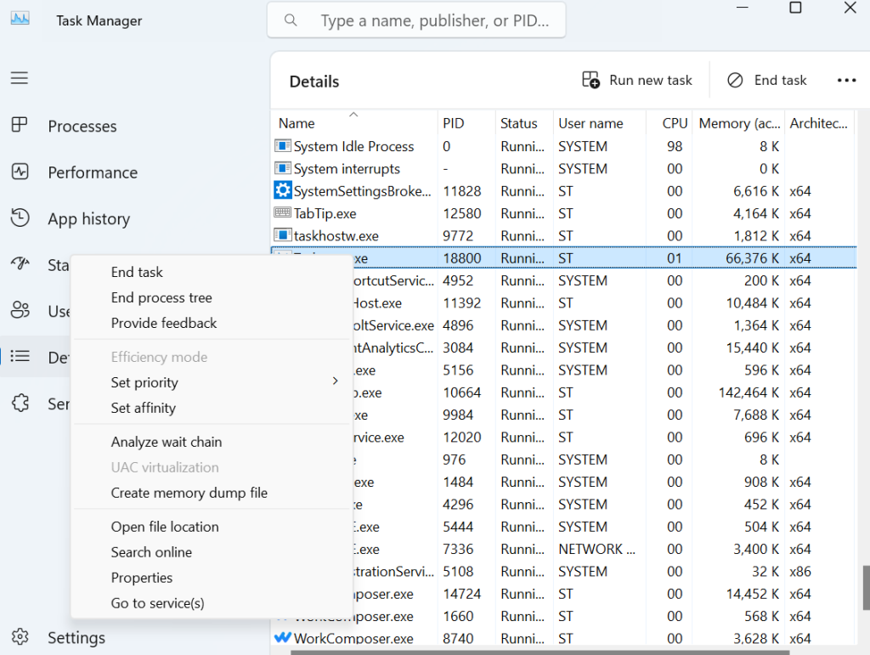Viewport: 870px width, 655px height.
Task: Click Create memory dump file
Action: tap(189, 493)
